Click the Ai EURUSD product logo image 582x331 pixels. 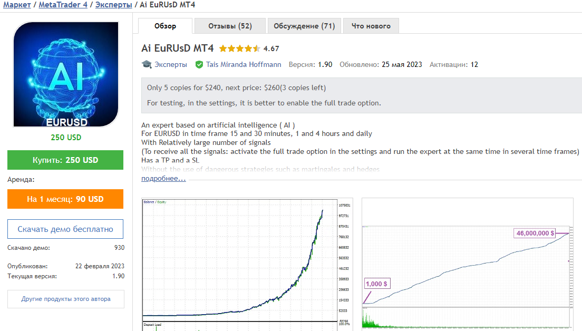(66, 74)
